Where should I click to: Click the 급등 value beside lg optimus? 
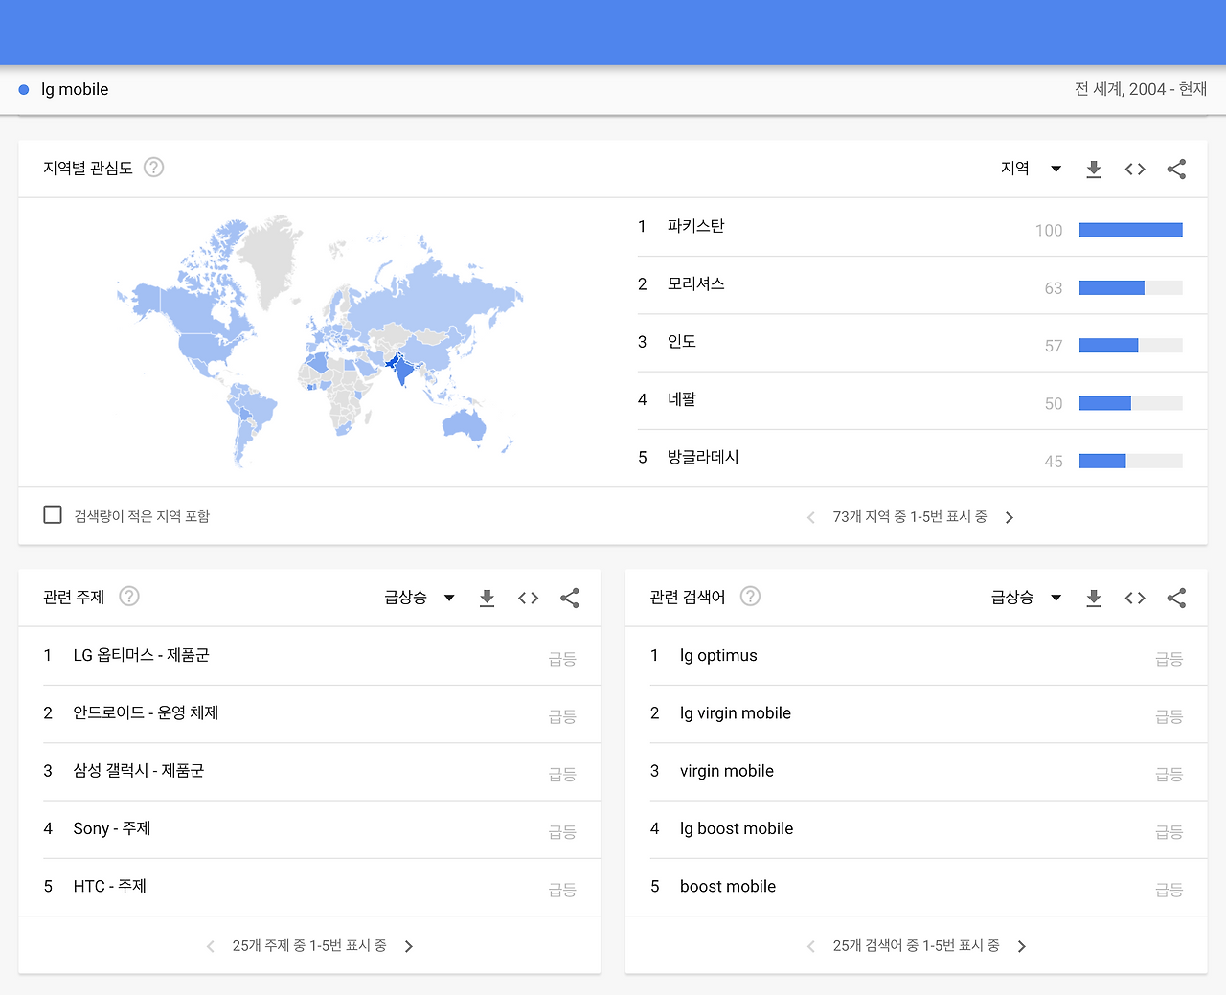pyautogui.click(x=1169, y=659)
